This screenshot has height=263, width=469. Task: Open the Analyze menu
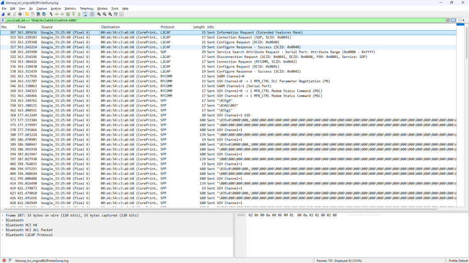pos(55,8)
